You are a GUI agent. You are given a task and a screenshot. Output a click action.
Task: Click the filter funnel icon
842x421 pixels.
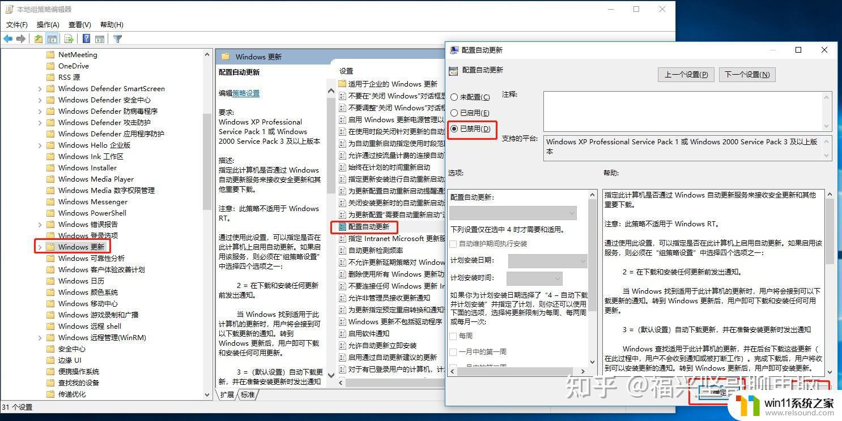[117, 39]
